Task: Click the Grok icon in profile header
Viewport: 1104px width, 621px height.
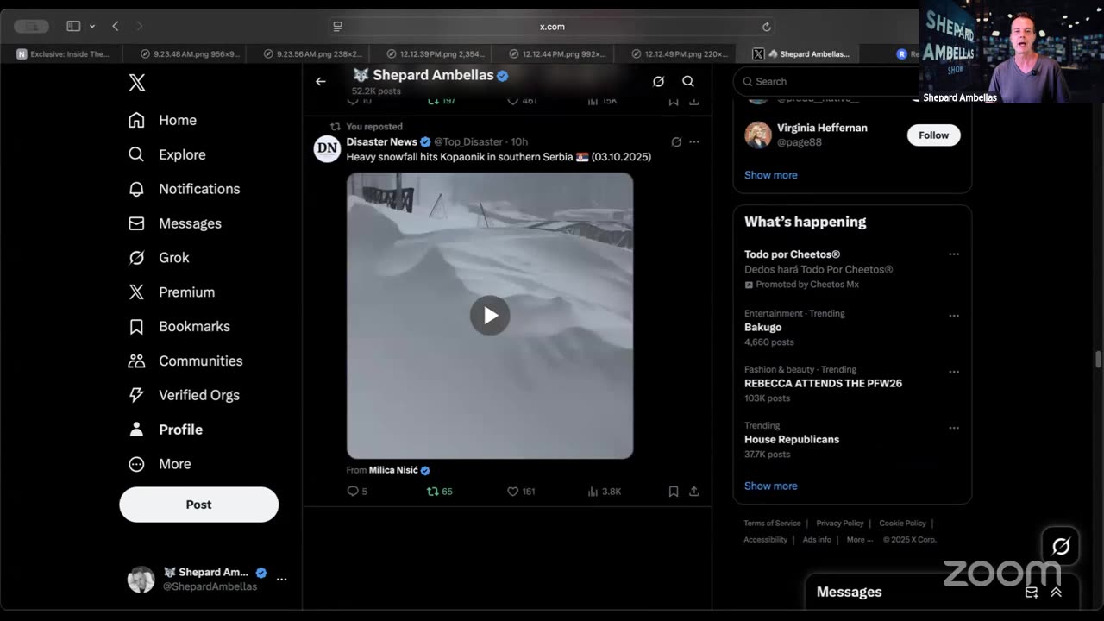Action: (658, 81)
